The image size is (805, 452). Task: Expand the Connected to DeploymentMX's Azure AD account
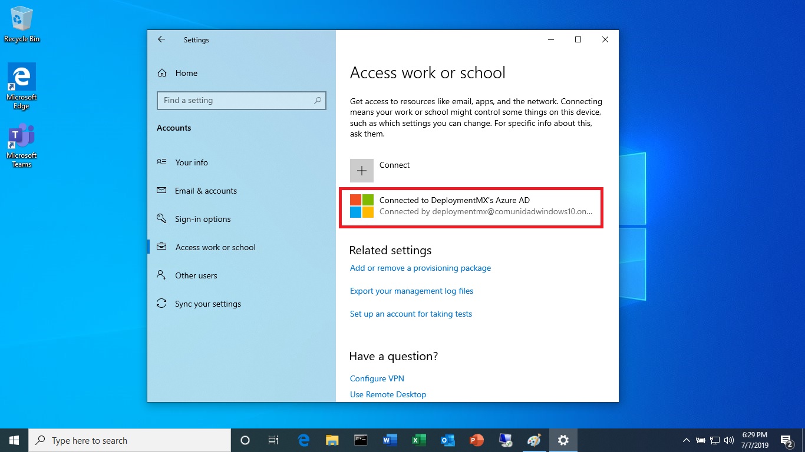pos(470,207)
